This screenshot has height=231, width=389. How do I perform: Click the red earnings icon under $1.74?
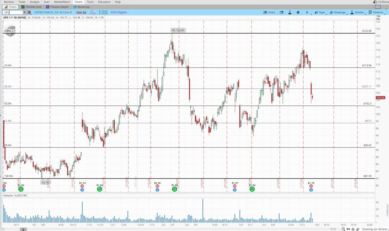(x=82, y=186)
